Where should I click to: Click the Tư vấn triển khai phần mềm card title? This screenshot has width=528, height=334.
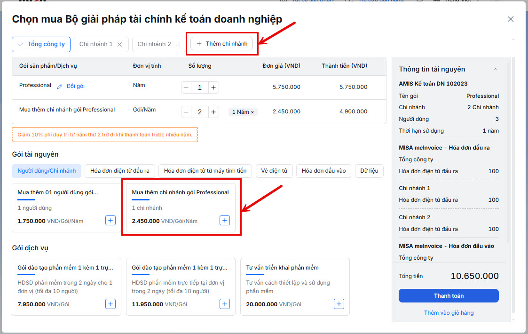pos(282,268)
